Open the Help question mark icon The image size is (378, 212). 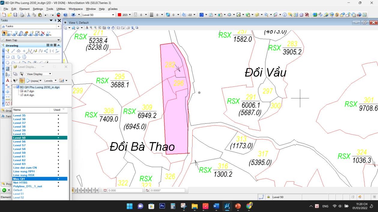click(65, 15)
